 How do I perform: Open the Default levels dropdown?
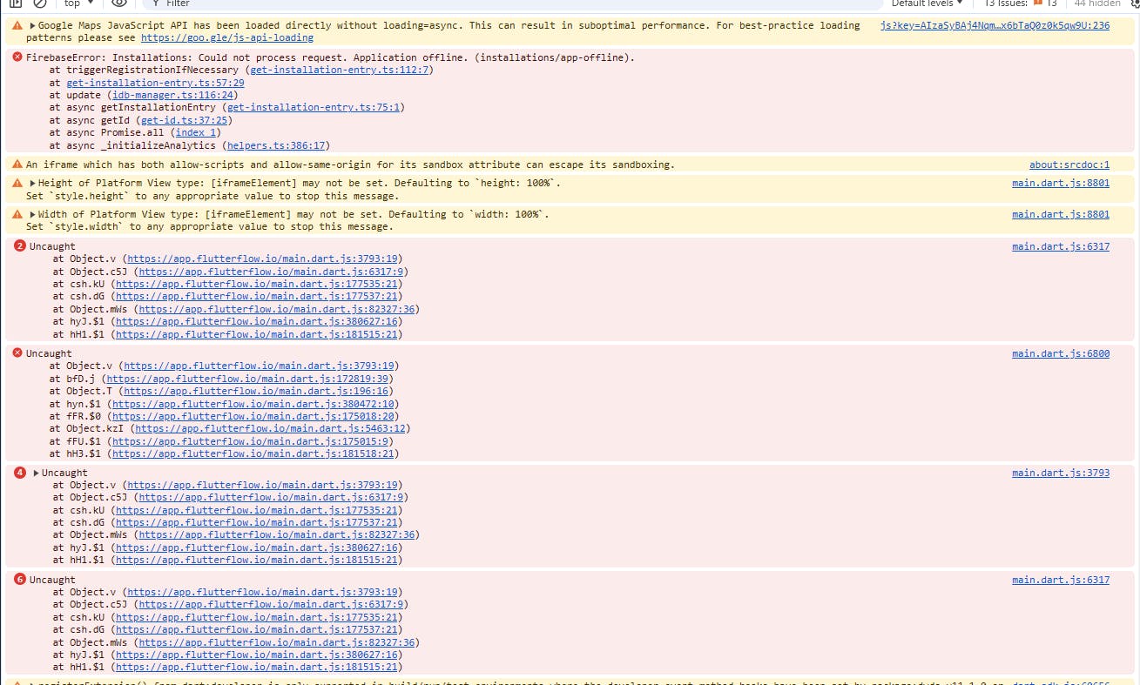(928, 3)
